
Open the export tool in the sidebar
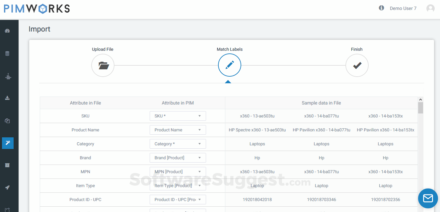coord(8,76)
